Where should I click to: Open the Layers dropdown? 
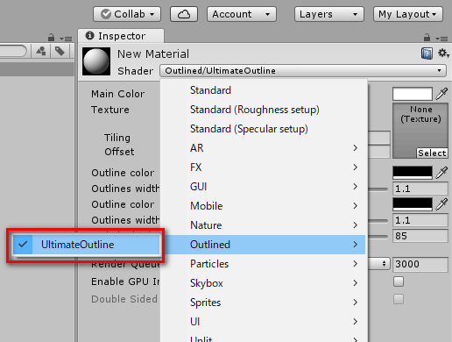(329, 14)
